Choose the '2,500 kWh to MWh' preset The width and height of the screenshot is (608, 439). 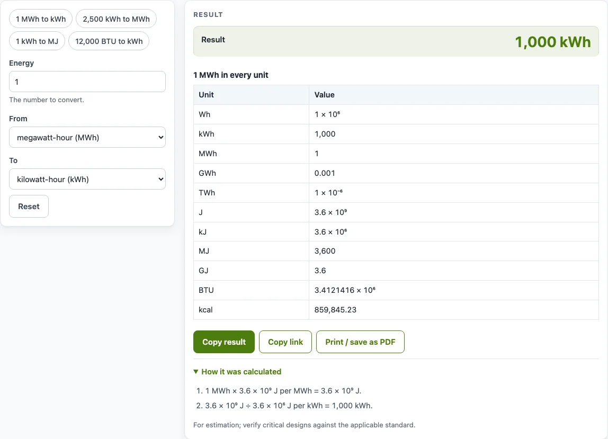tap(116, 19)
